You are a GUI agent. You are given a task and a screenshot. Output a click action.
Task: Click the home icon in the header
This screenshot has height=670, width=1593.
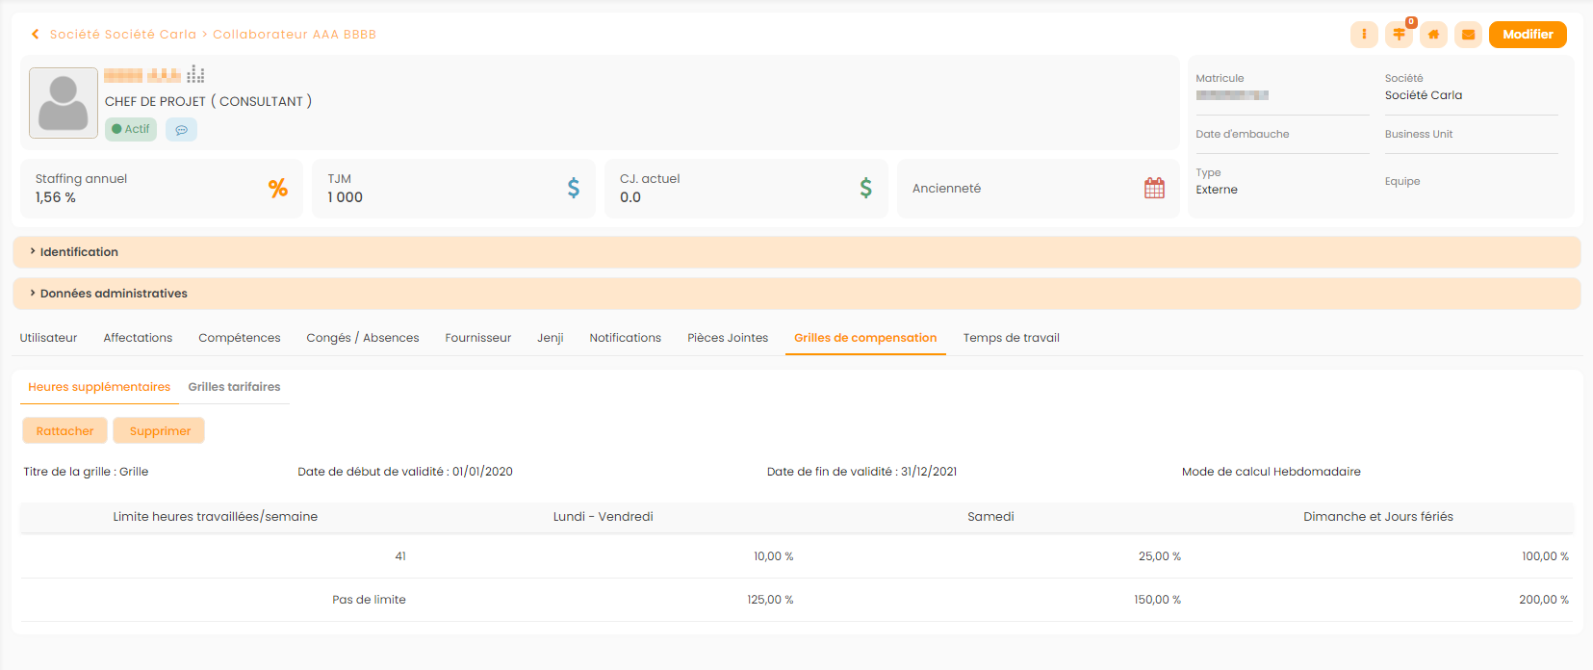[x=1433, y=35]
